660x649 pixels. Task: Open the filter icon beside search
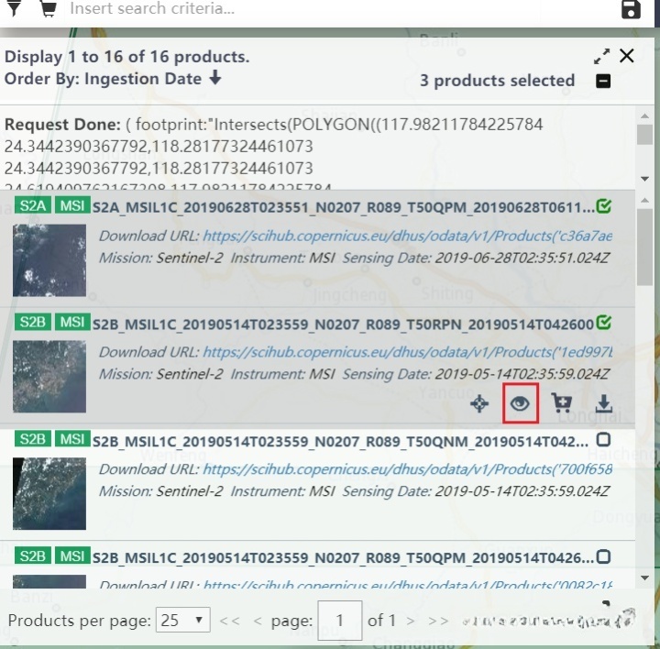coord(14,8)
